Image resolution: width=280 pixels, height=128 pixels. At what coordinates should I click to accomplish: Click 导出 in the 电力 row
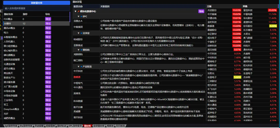pyautogui.click(x=48, y=33)
